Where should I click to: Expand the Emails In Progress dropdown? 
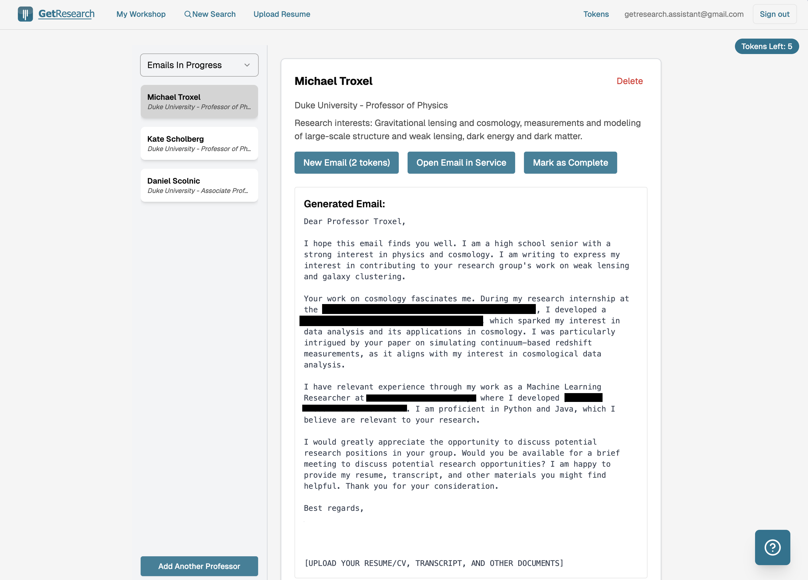pyautogui.click(x=199, y=65)
